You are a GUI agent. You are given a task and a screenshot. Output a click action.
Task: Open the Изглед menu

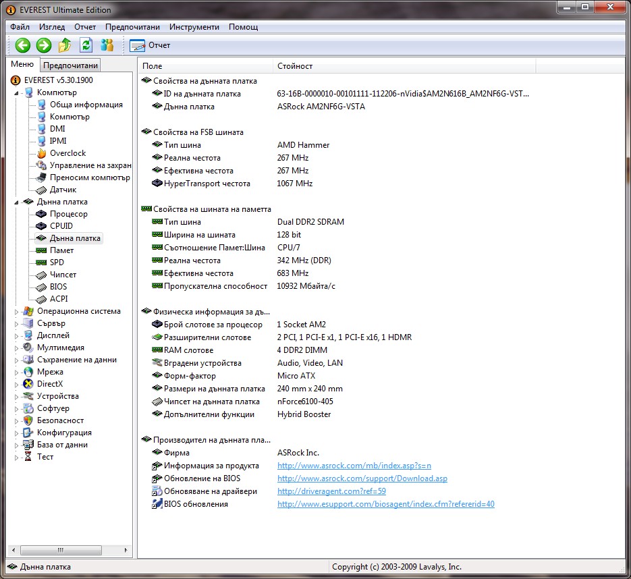point(52,27)
